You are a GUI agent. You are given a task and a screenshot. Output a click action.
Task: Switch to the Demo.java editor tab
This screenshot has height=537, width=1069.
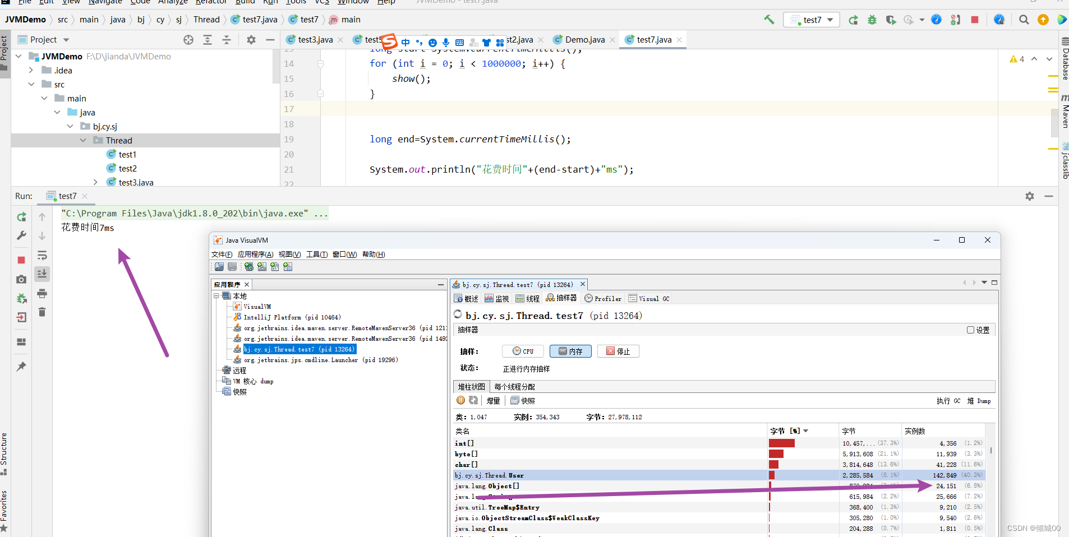click(x=584, y=40)
